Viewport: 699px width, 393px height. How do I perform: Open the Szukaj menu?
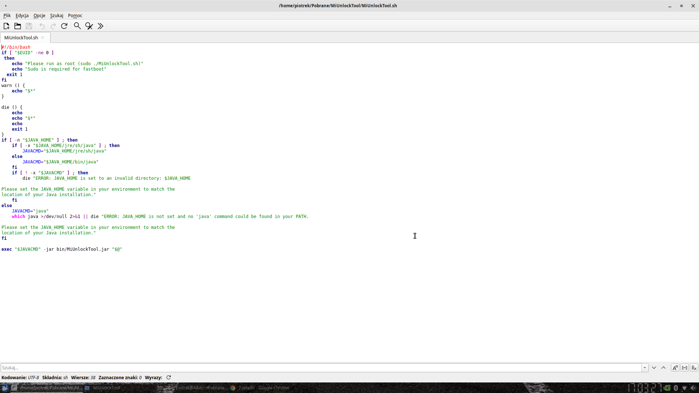56,15
